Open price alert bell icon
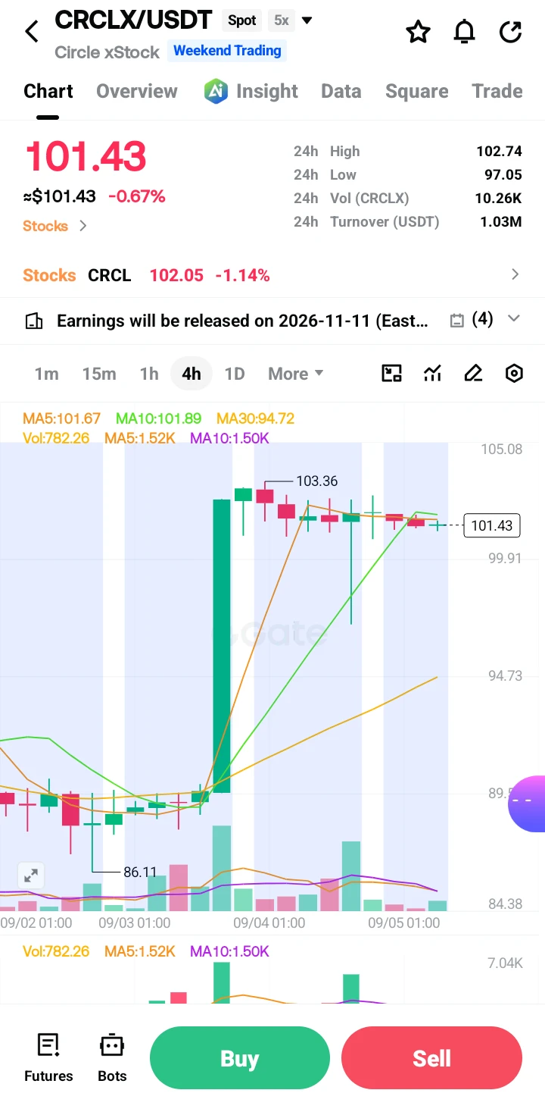The width and height of the screenshot is (545, 1112). 464,32
